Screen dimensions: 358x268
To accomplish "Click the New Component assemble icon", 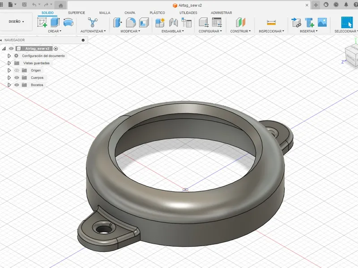I will [160, 22].
